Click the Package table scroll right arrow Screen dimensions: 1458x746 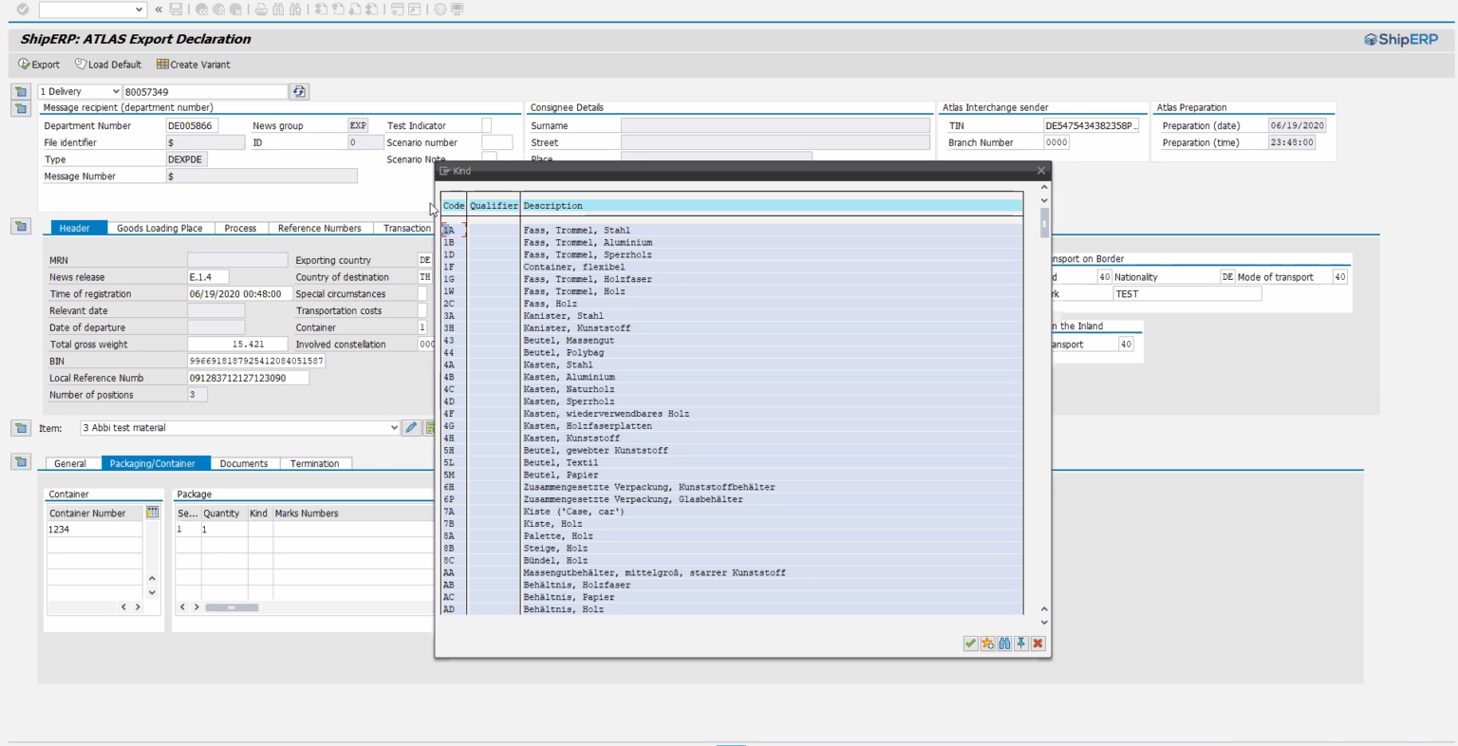tap(196, 606)
